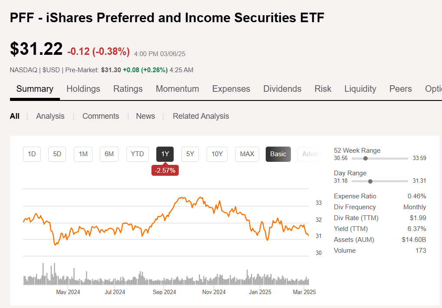442x308 pixels.
Task: Click the 52 Week Range slider marker
Action: pos(365,158)
